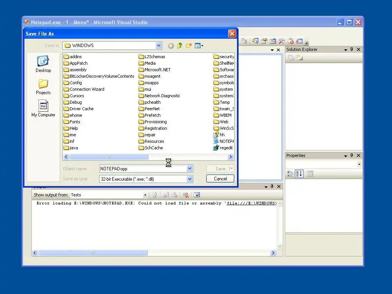Select the addins folder
The width and height of the screenshot is (392, 294).
pyautogui.click(x=73, y=57)
